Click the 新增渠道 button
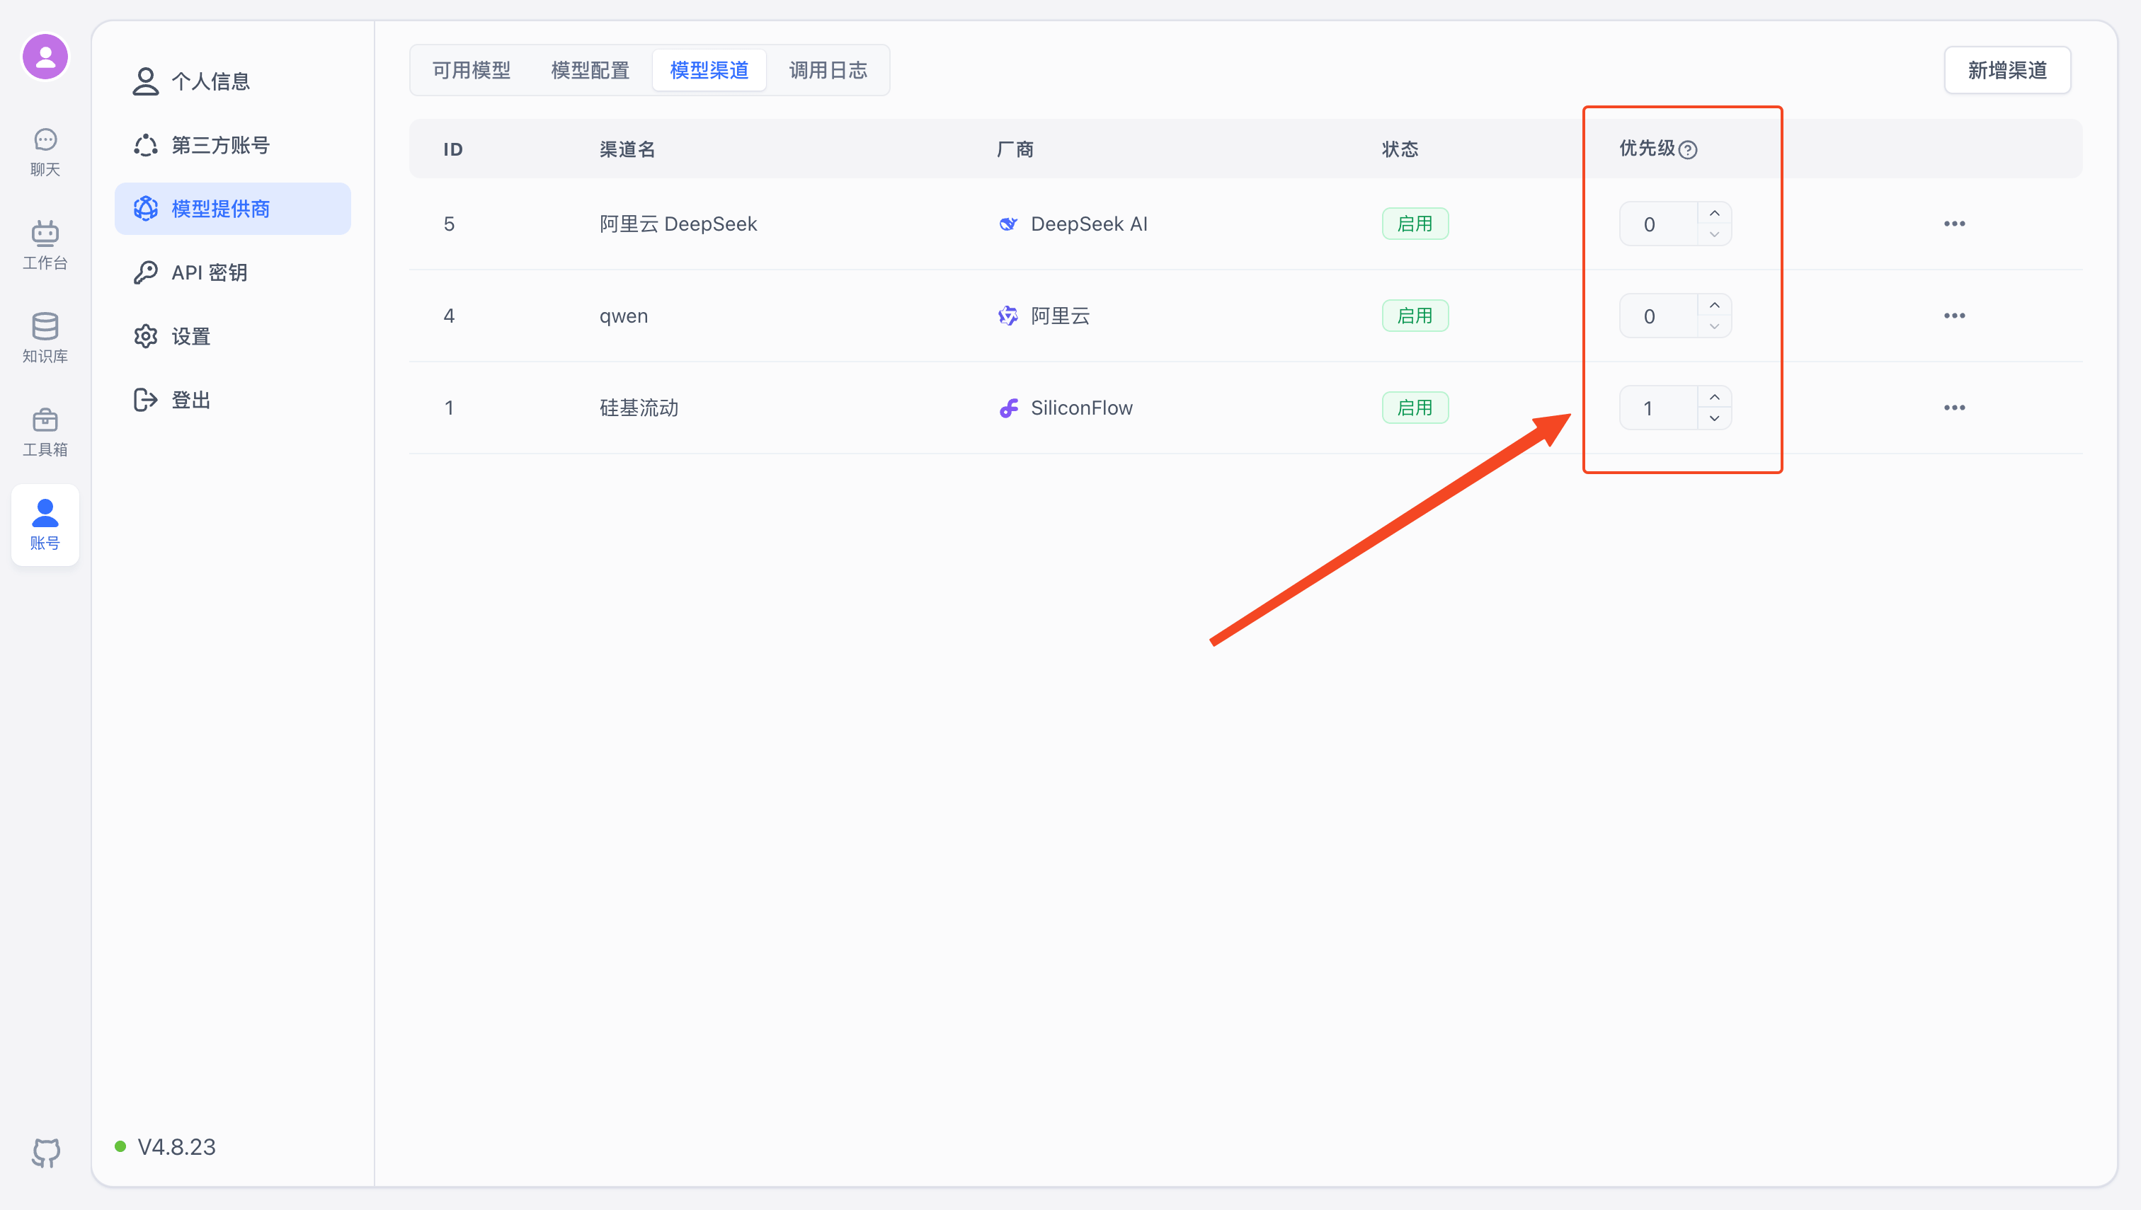The height and width of the screenshot is (1210, 2141). pos(2007,70)
